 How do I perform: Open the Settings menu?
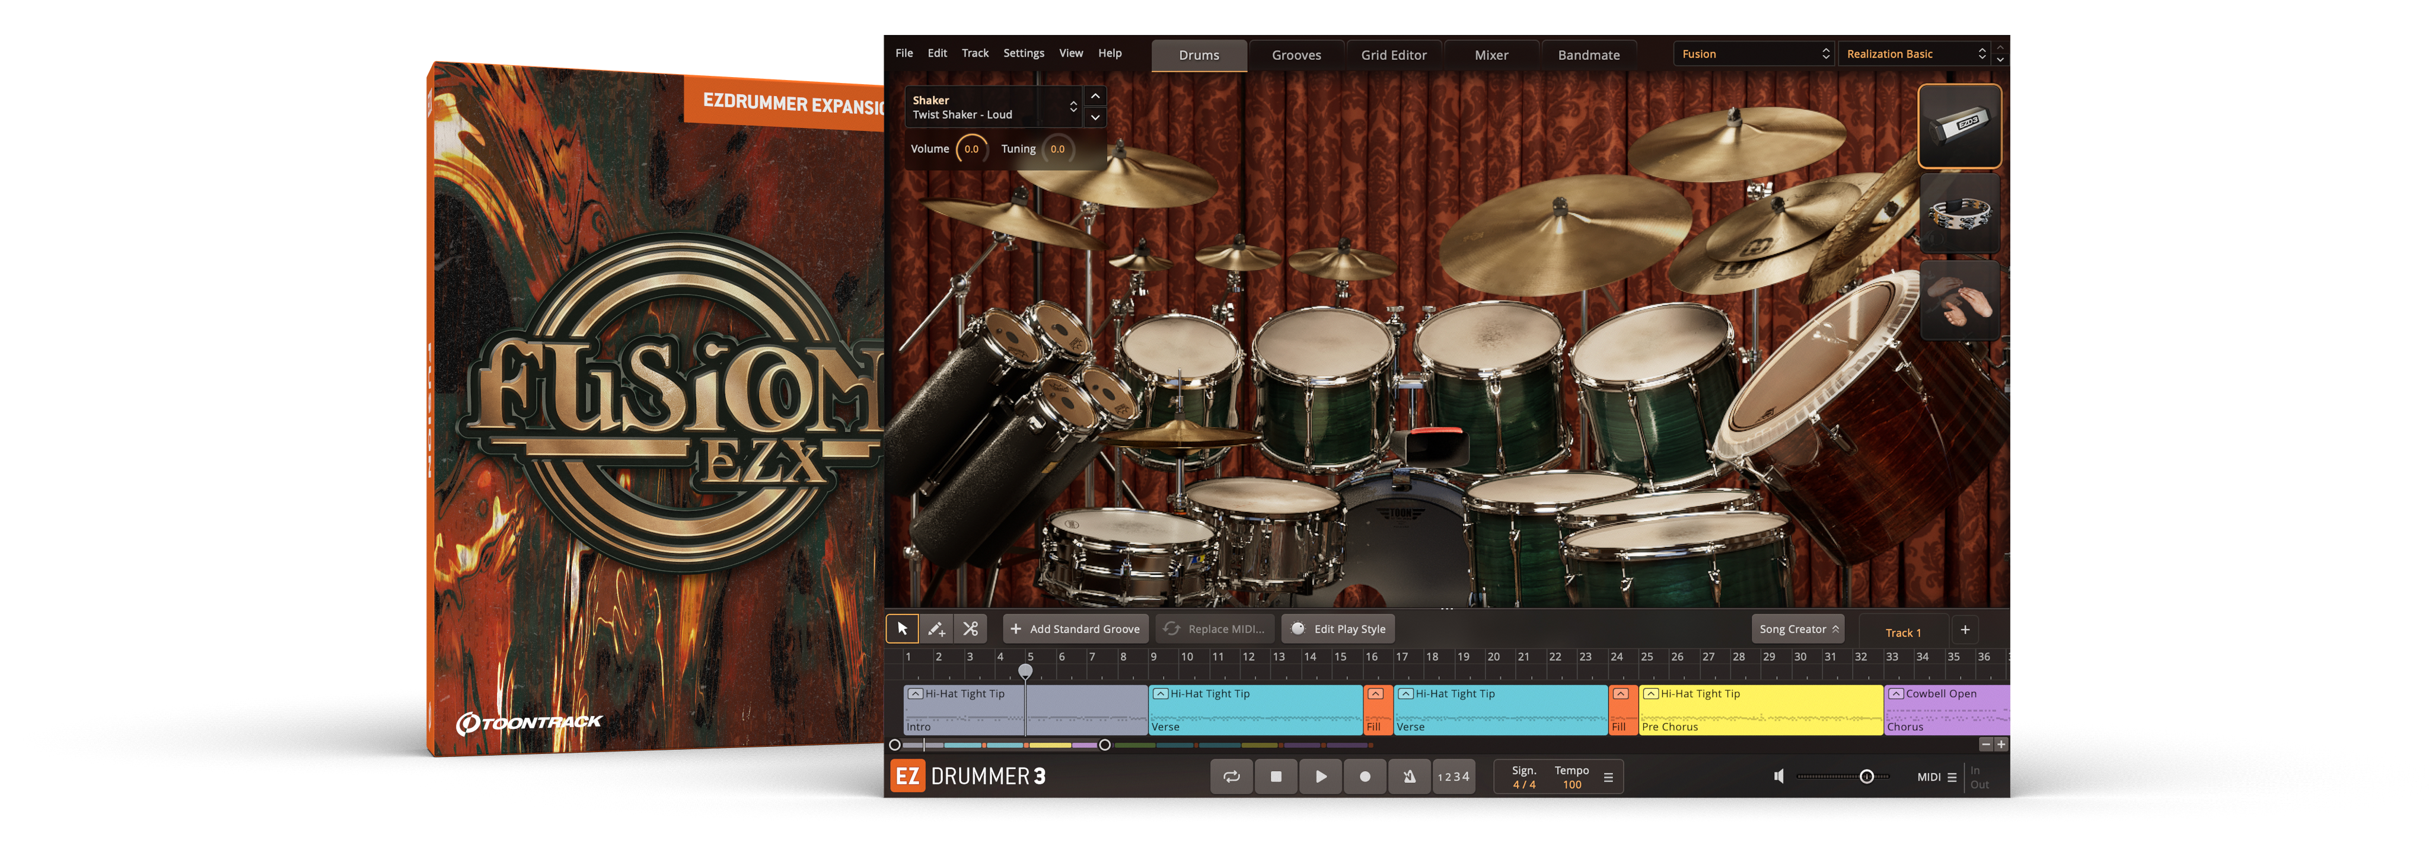click(1023, 53)
